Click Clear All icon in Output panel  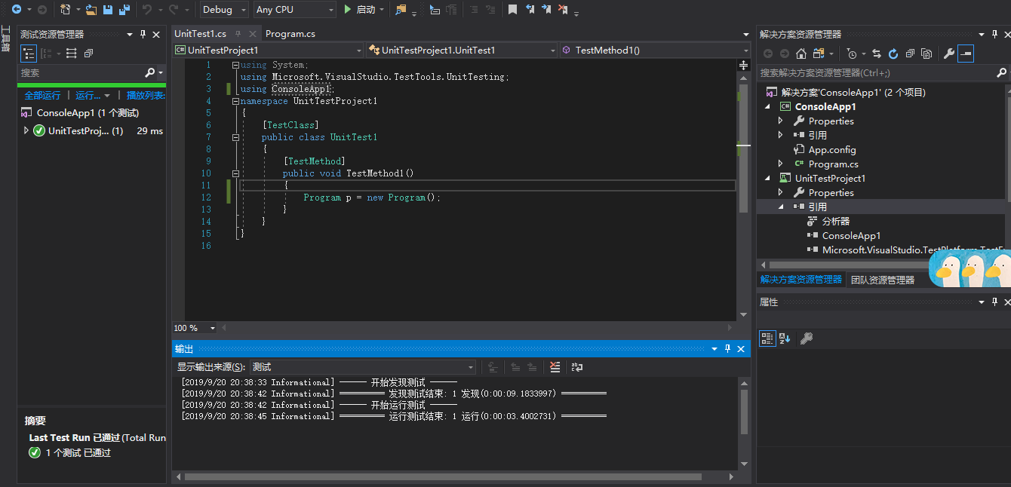(555, 367)
